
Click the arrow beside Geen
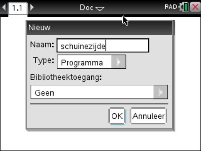[x=161, y=92]
